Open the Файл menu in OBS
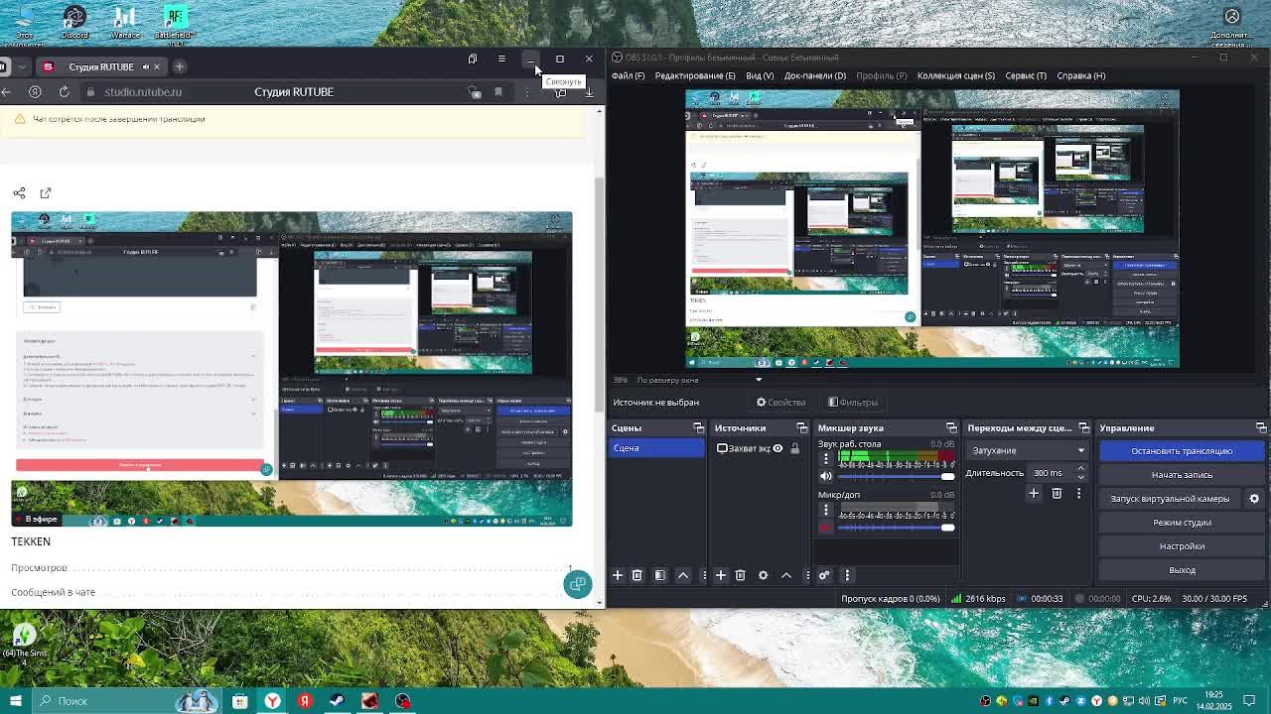This screenshot has height=714, width=1271. (628, 75)
